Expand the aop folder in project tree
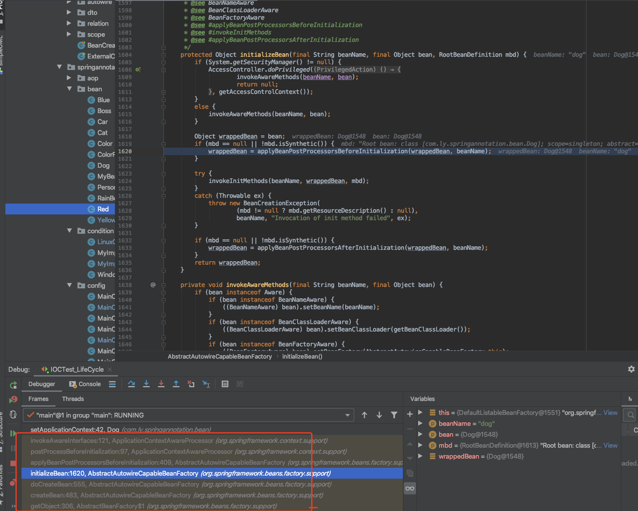Viewport: 638px width, 511px height. (69, 78)
